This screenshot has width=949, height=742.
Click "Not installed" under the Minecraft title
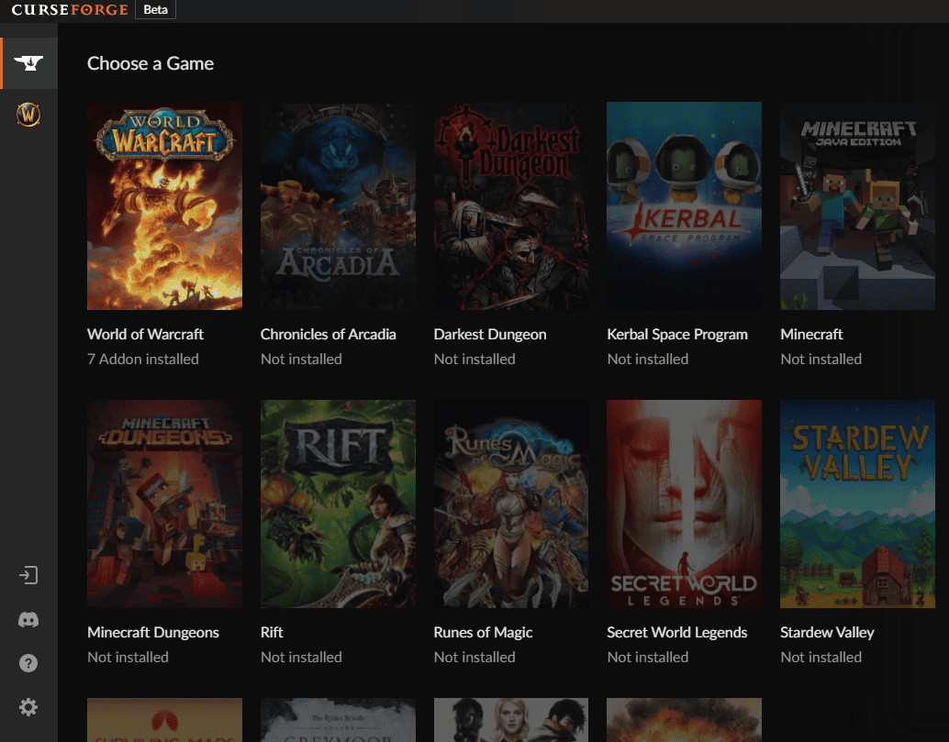pyautogui.click(x=821, y=360)
